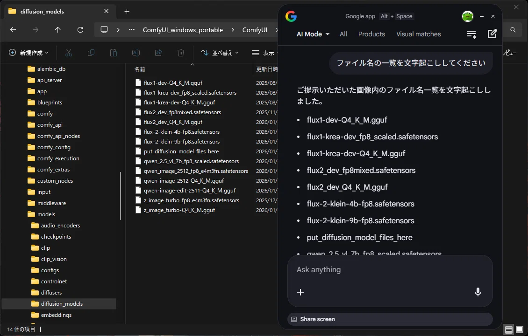Screen dimensions: 528x336
Task: Click the ComfyUI breadcrumb segment
Action: pyautogui.click(x=255, y=30)
